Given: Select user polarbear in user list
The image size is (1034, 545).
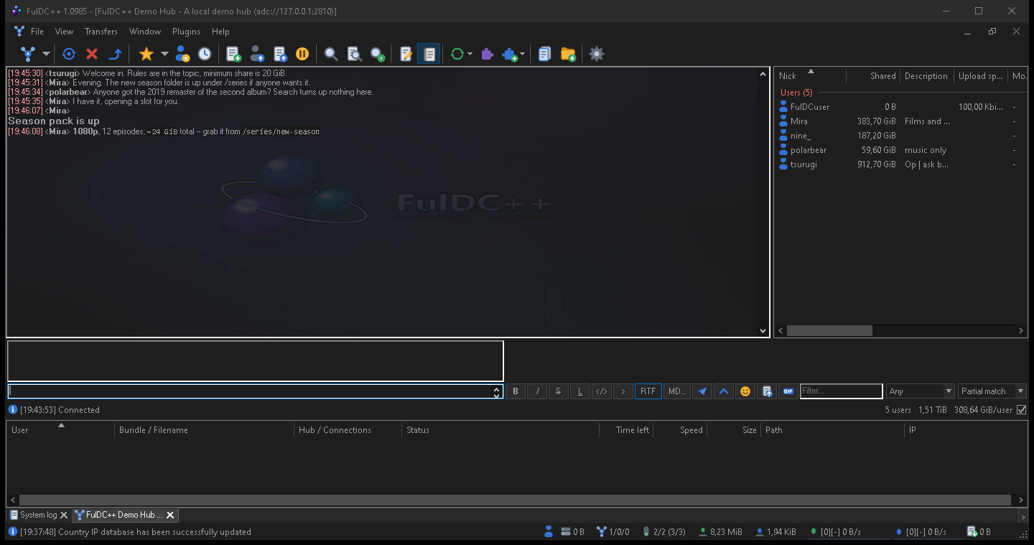Looking at the screenshot, I should click(x=901, y=150).
